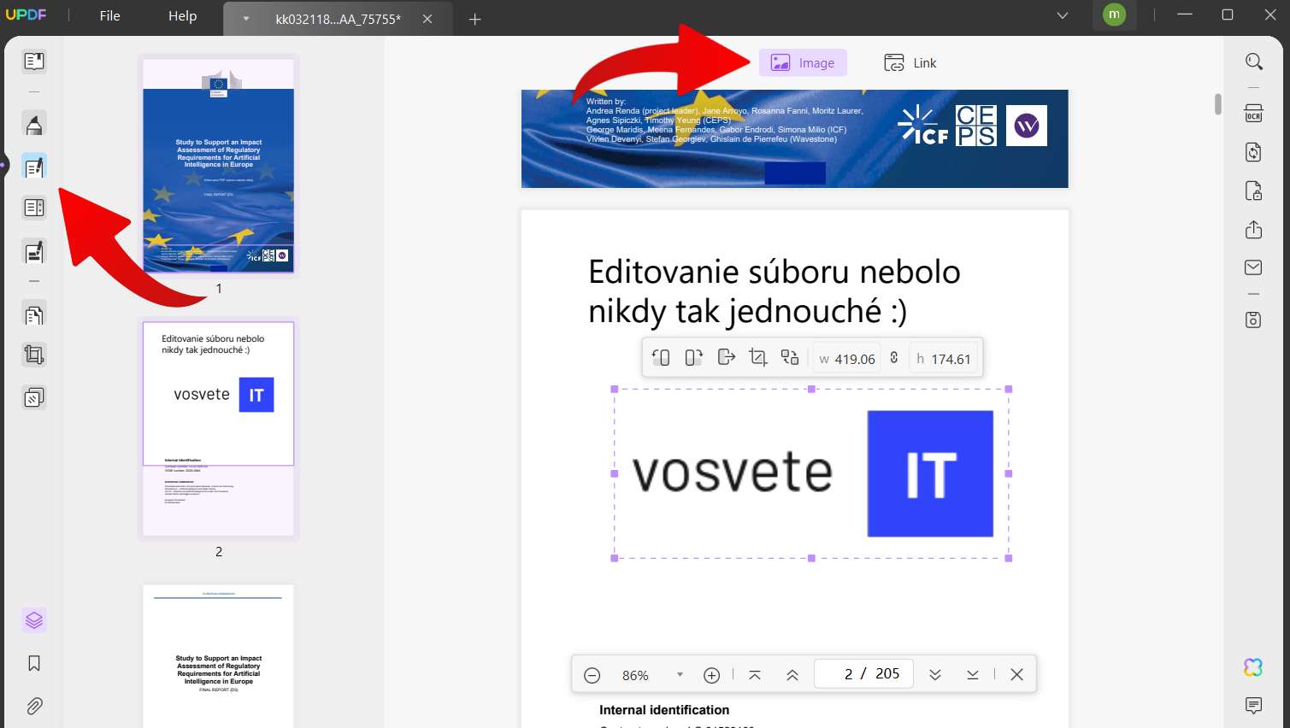Select the vosvete IT image
Viewport: 1290px width, 728px height.
(x=811, y=473)
